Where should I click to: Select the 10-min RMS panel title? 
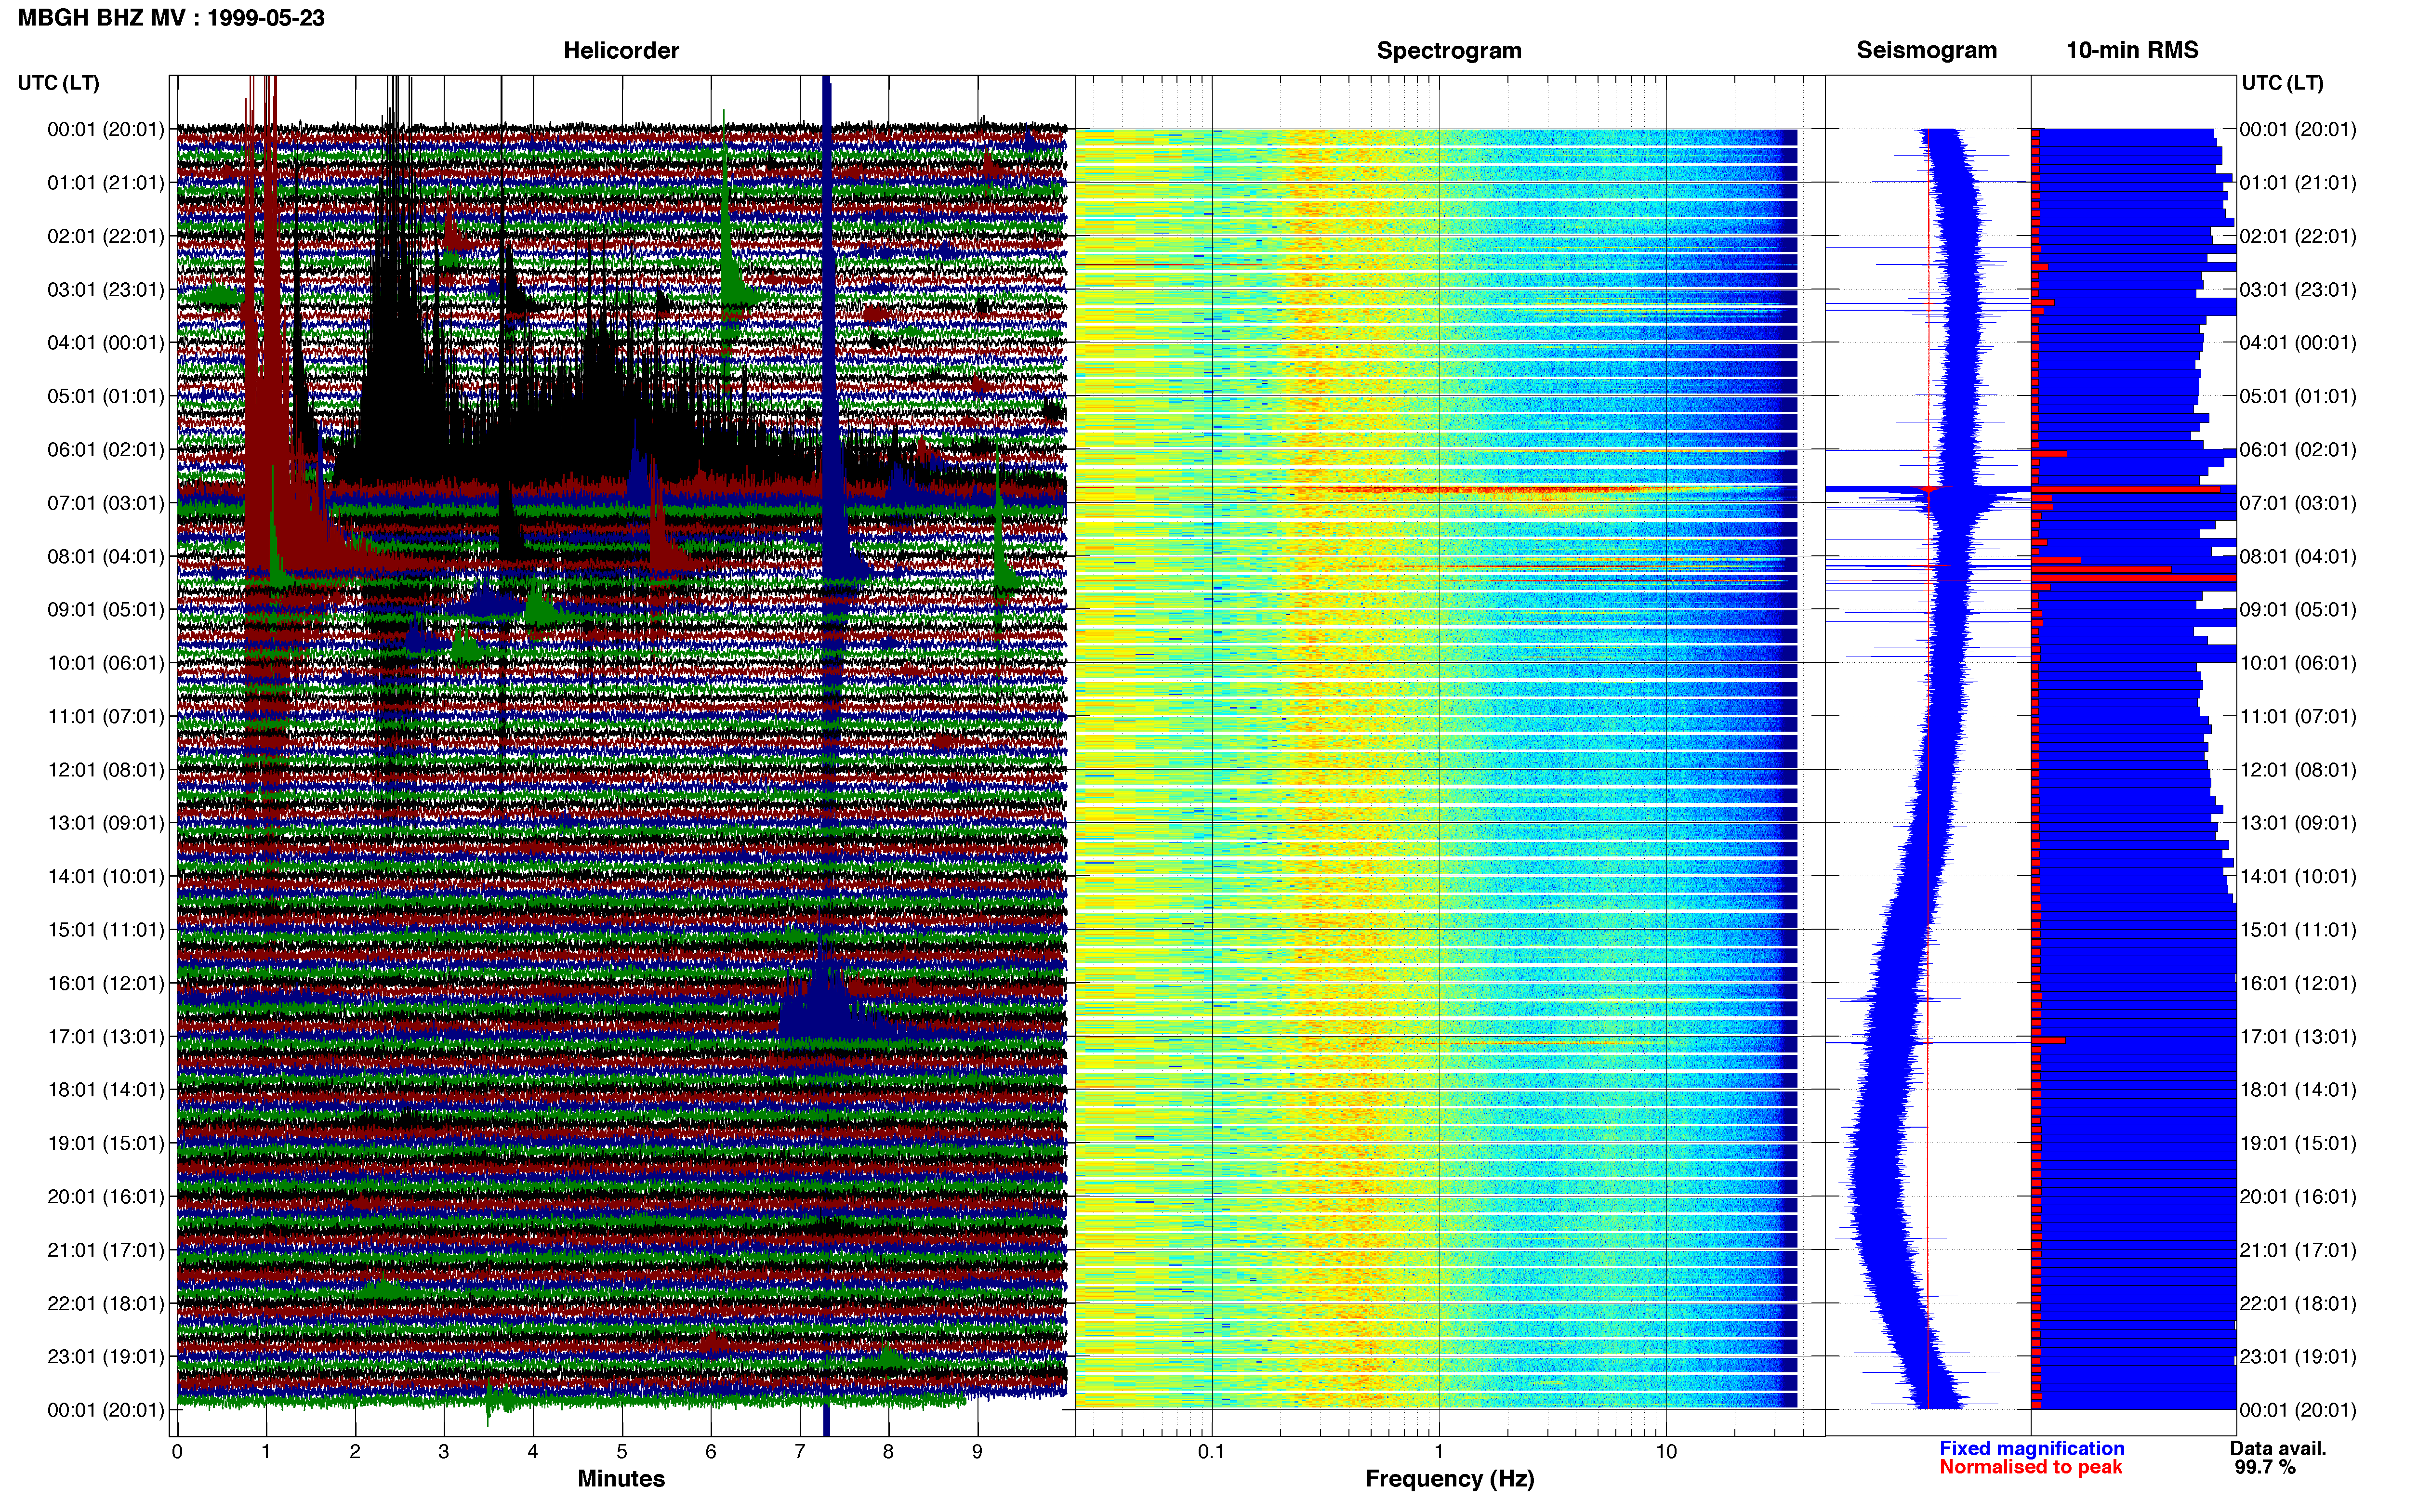2132,50
